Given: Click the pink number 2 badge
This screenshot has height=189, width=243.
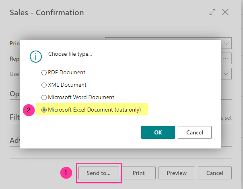Looking at the screenshot, I should (28, 110).
